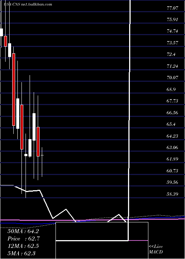Screen dimensions: 185x259
Task: Click the 61.89 price axis label
Action: click(x=173, y=159)
